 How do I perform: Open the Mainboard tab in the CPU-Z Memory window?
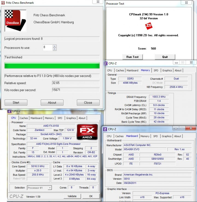pyautogui.click(x=132, y=70)
